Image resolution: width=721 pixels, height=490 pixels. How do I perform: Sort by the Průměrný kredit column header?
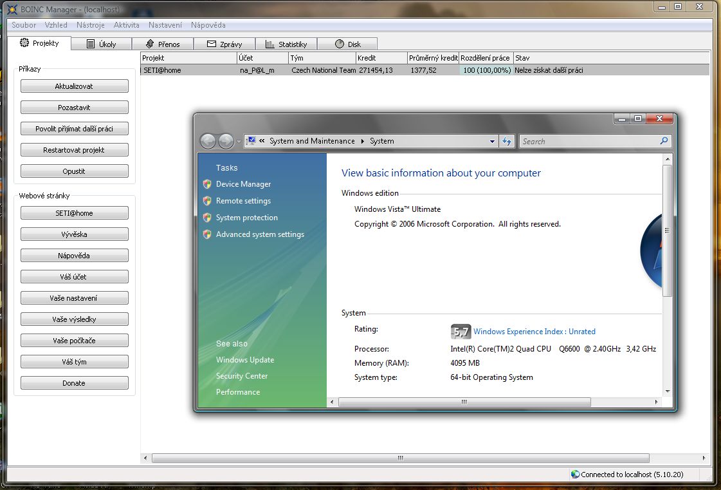[433, 58]
